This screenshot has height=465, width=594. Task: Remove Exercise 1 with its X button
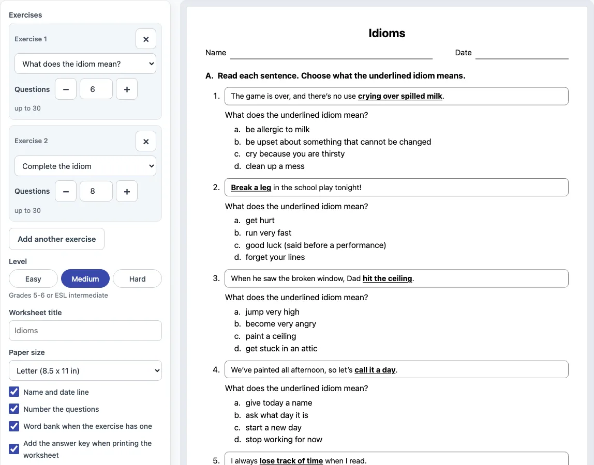pos(146,39)
